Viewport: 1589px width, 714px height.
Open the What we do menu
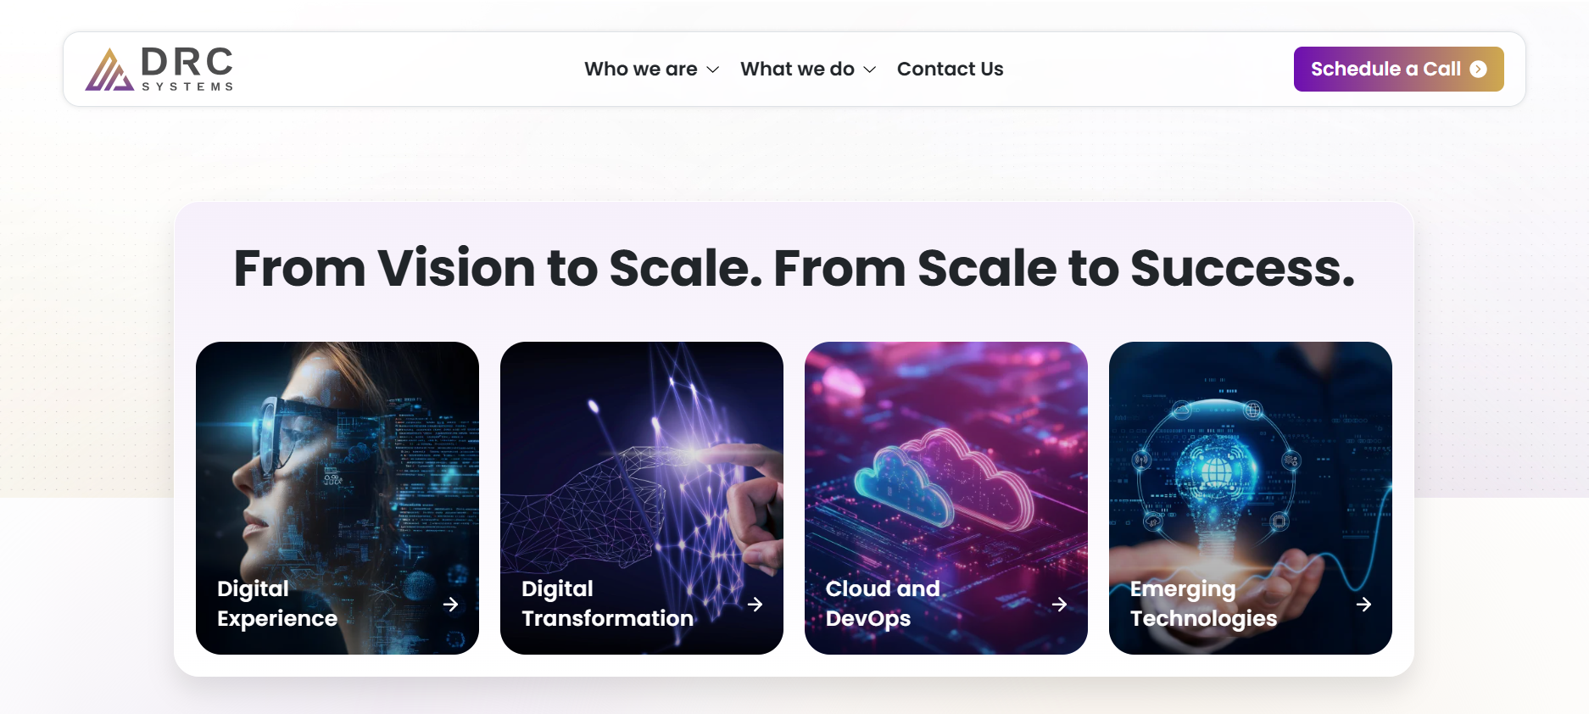click(797, 69)
